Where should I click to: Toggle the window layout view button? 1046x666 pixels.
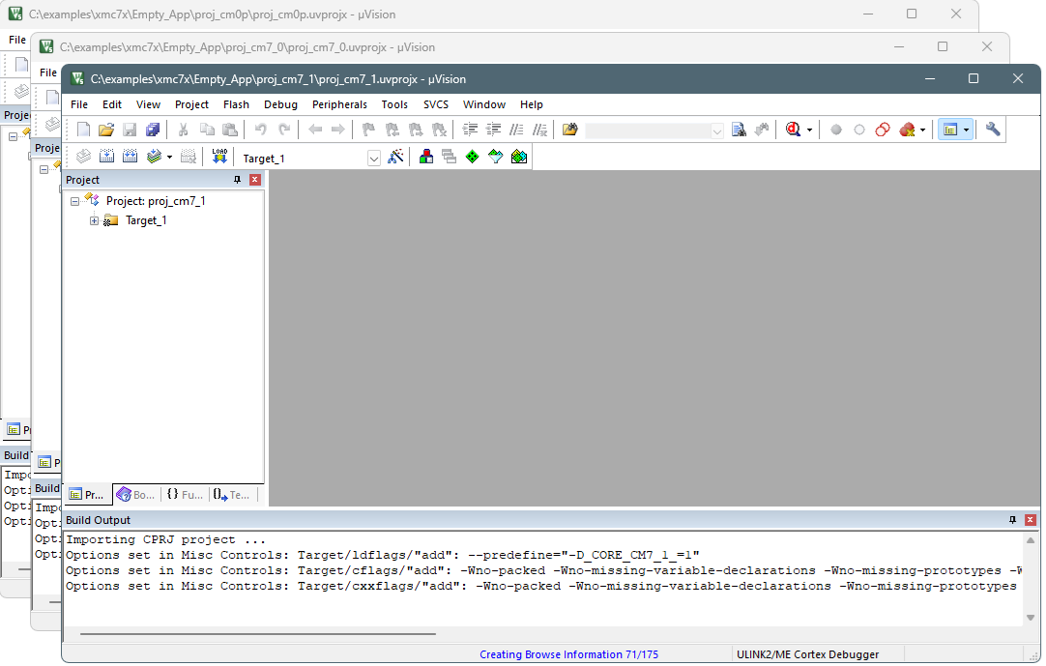pos(950,130)
